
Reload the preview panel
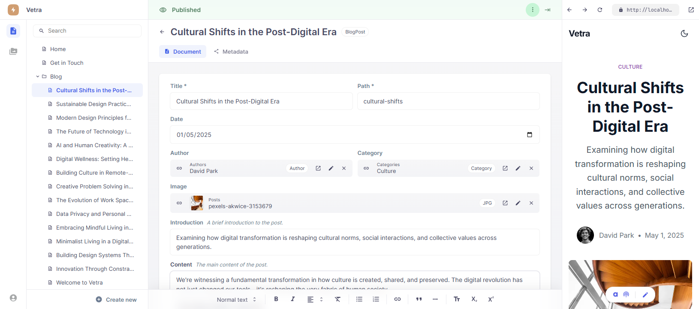[x=600, y=10]
